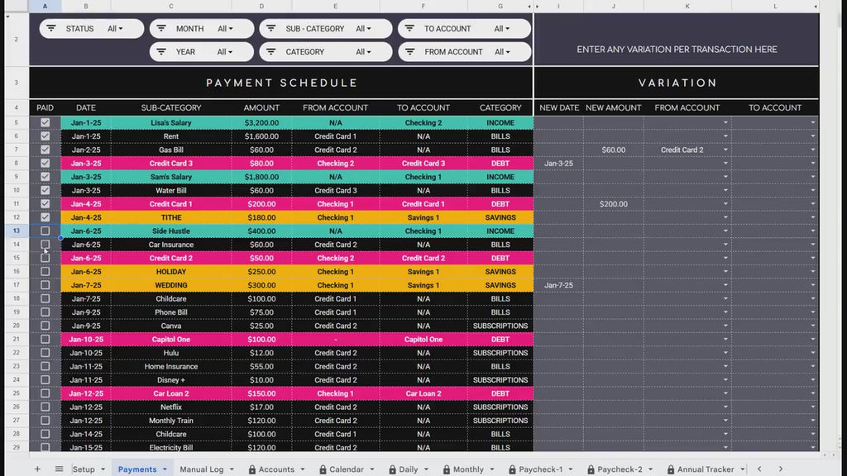The height and width of the screenshot is (476, 847).
Task: Click the funnel icon beside the CATEGORY filter
Action: click(x=270, y=51)
